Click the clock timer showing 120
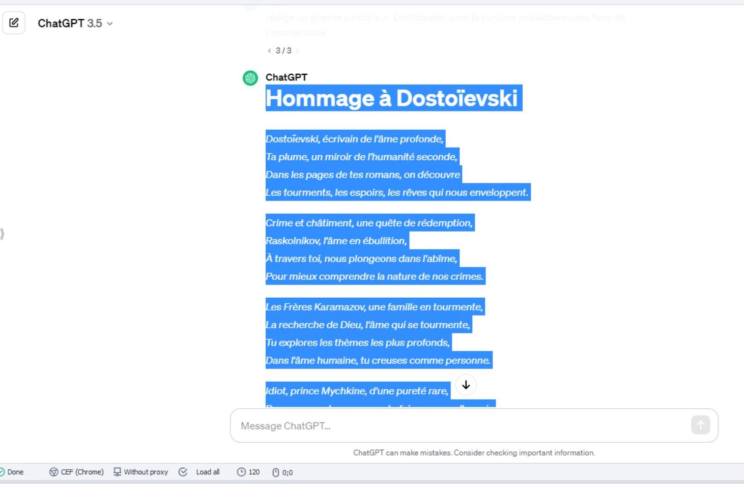 point(248,472)
